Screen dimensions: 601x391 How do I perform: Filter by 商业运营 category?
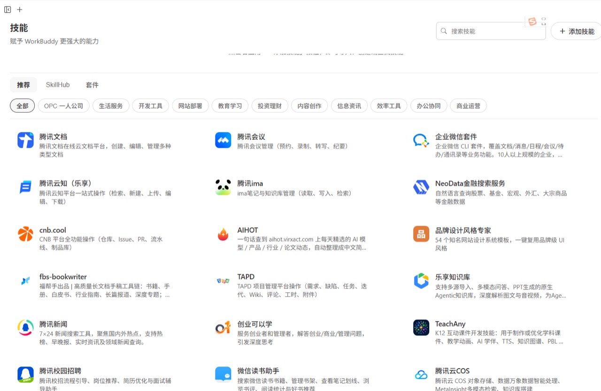[468, 106]
